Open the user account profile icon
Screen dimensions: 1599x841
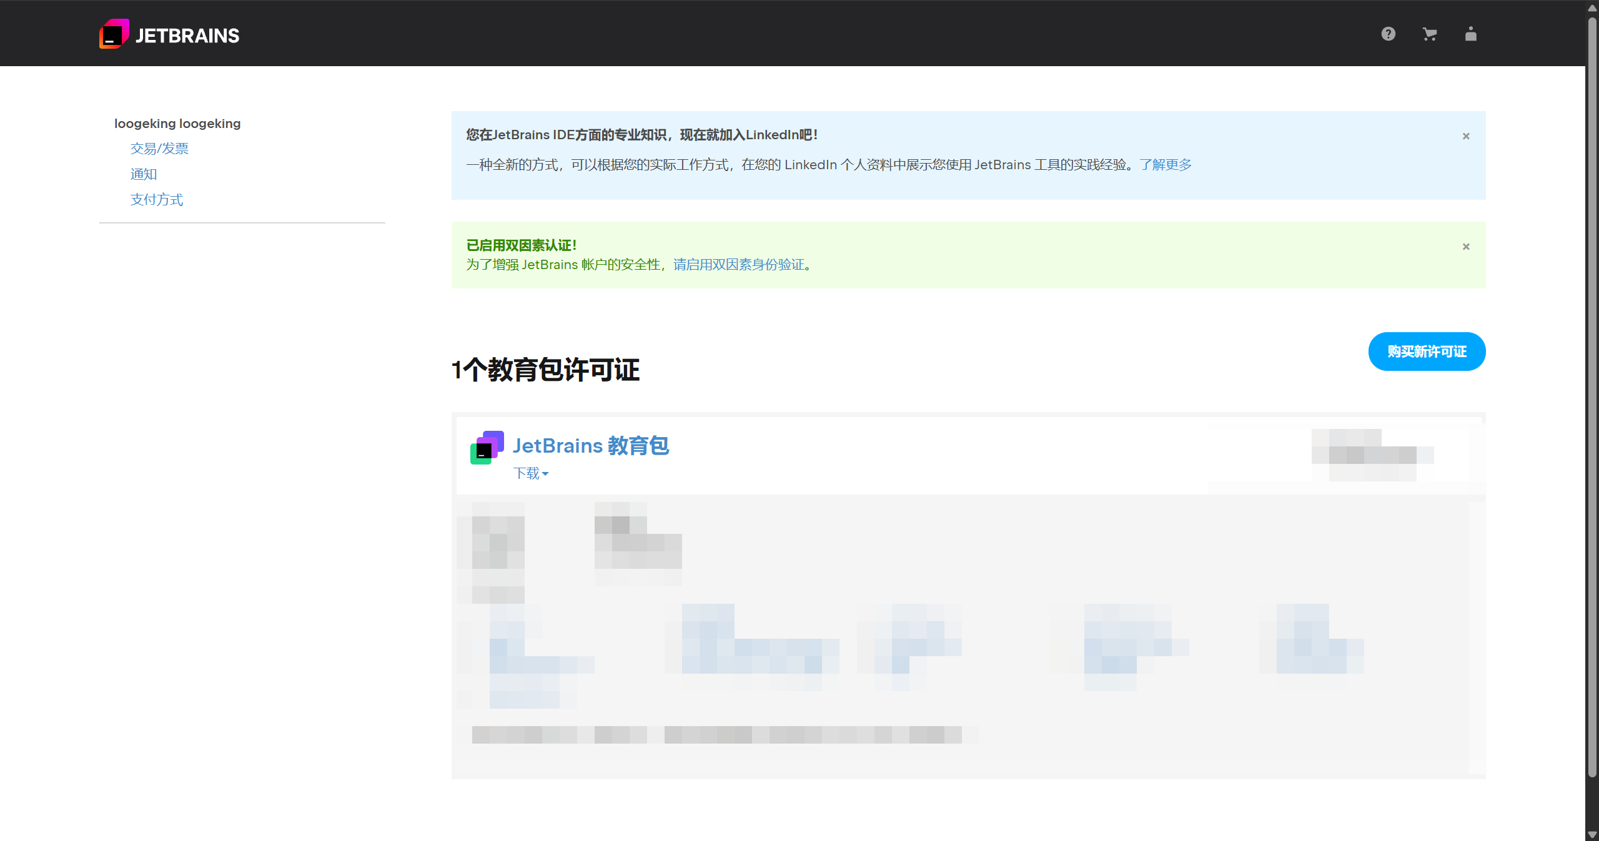click(1470, 34)
